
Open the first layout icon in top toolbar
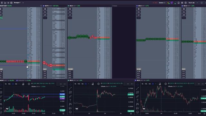[x=2, y=3]
